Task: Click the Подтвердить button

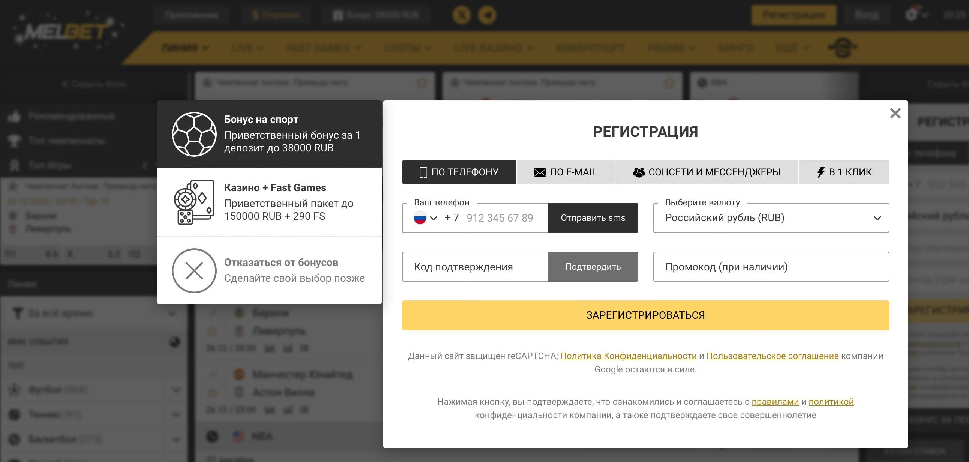Action: [x=593, y=266]
